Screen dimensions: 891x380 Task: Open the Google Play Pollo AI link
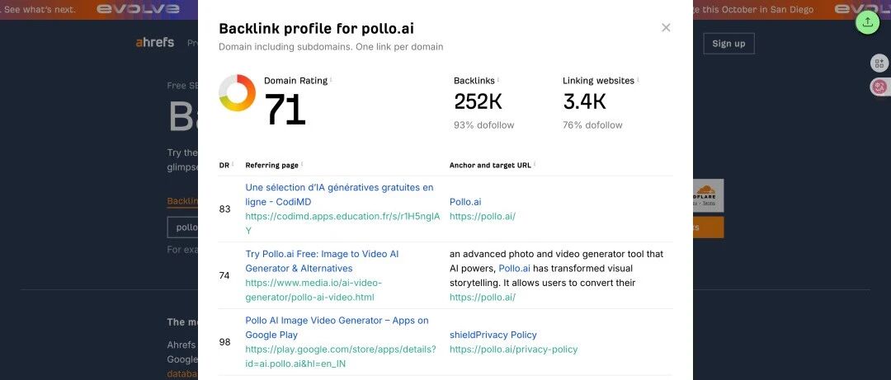click(x=337, y=327)
